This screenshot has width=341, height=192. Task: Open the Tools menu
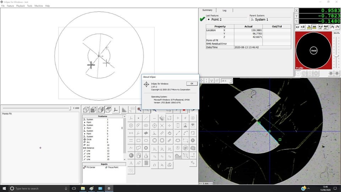coord(29,6)
